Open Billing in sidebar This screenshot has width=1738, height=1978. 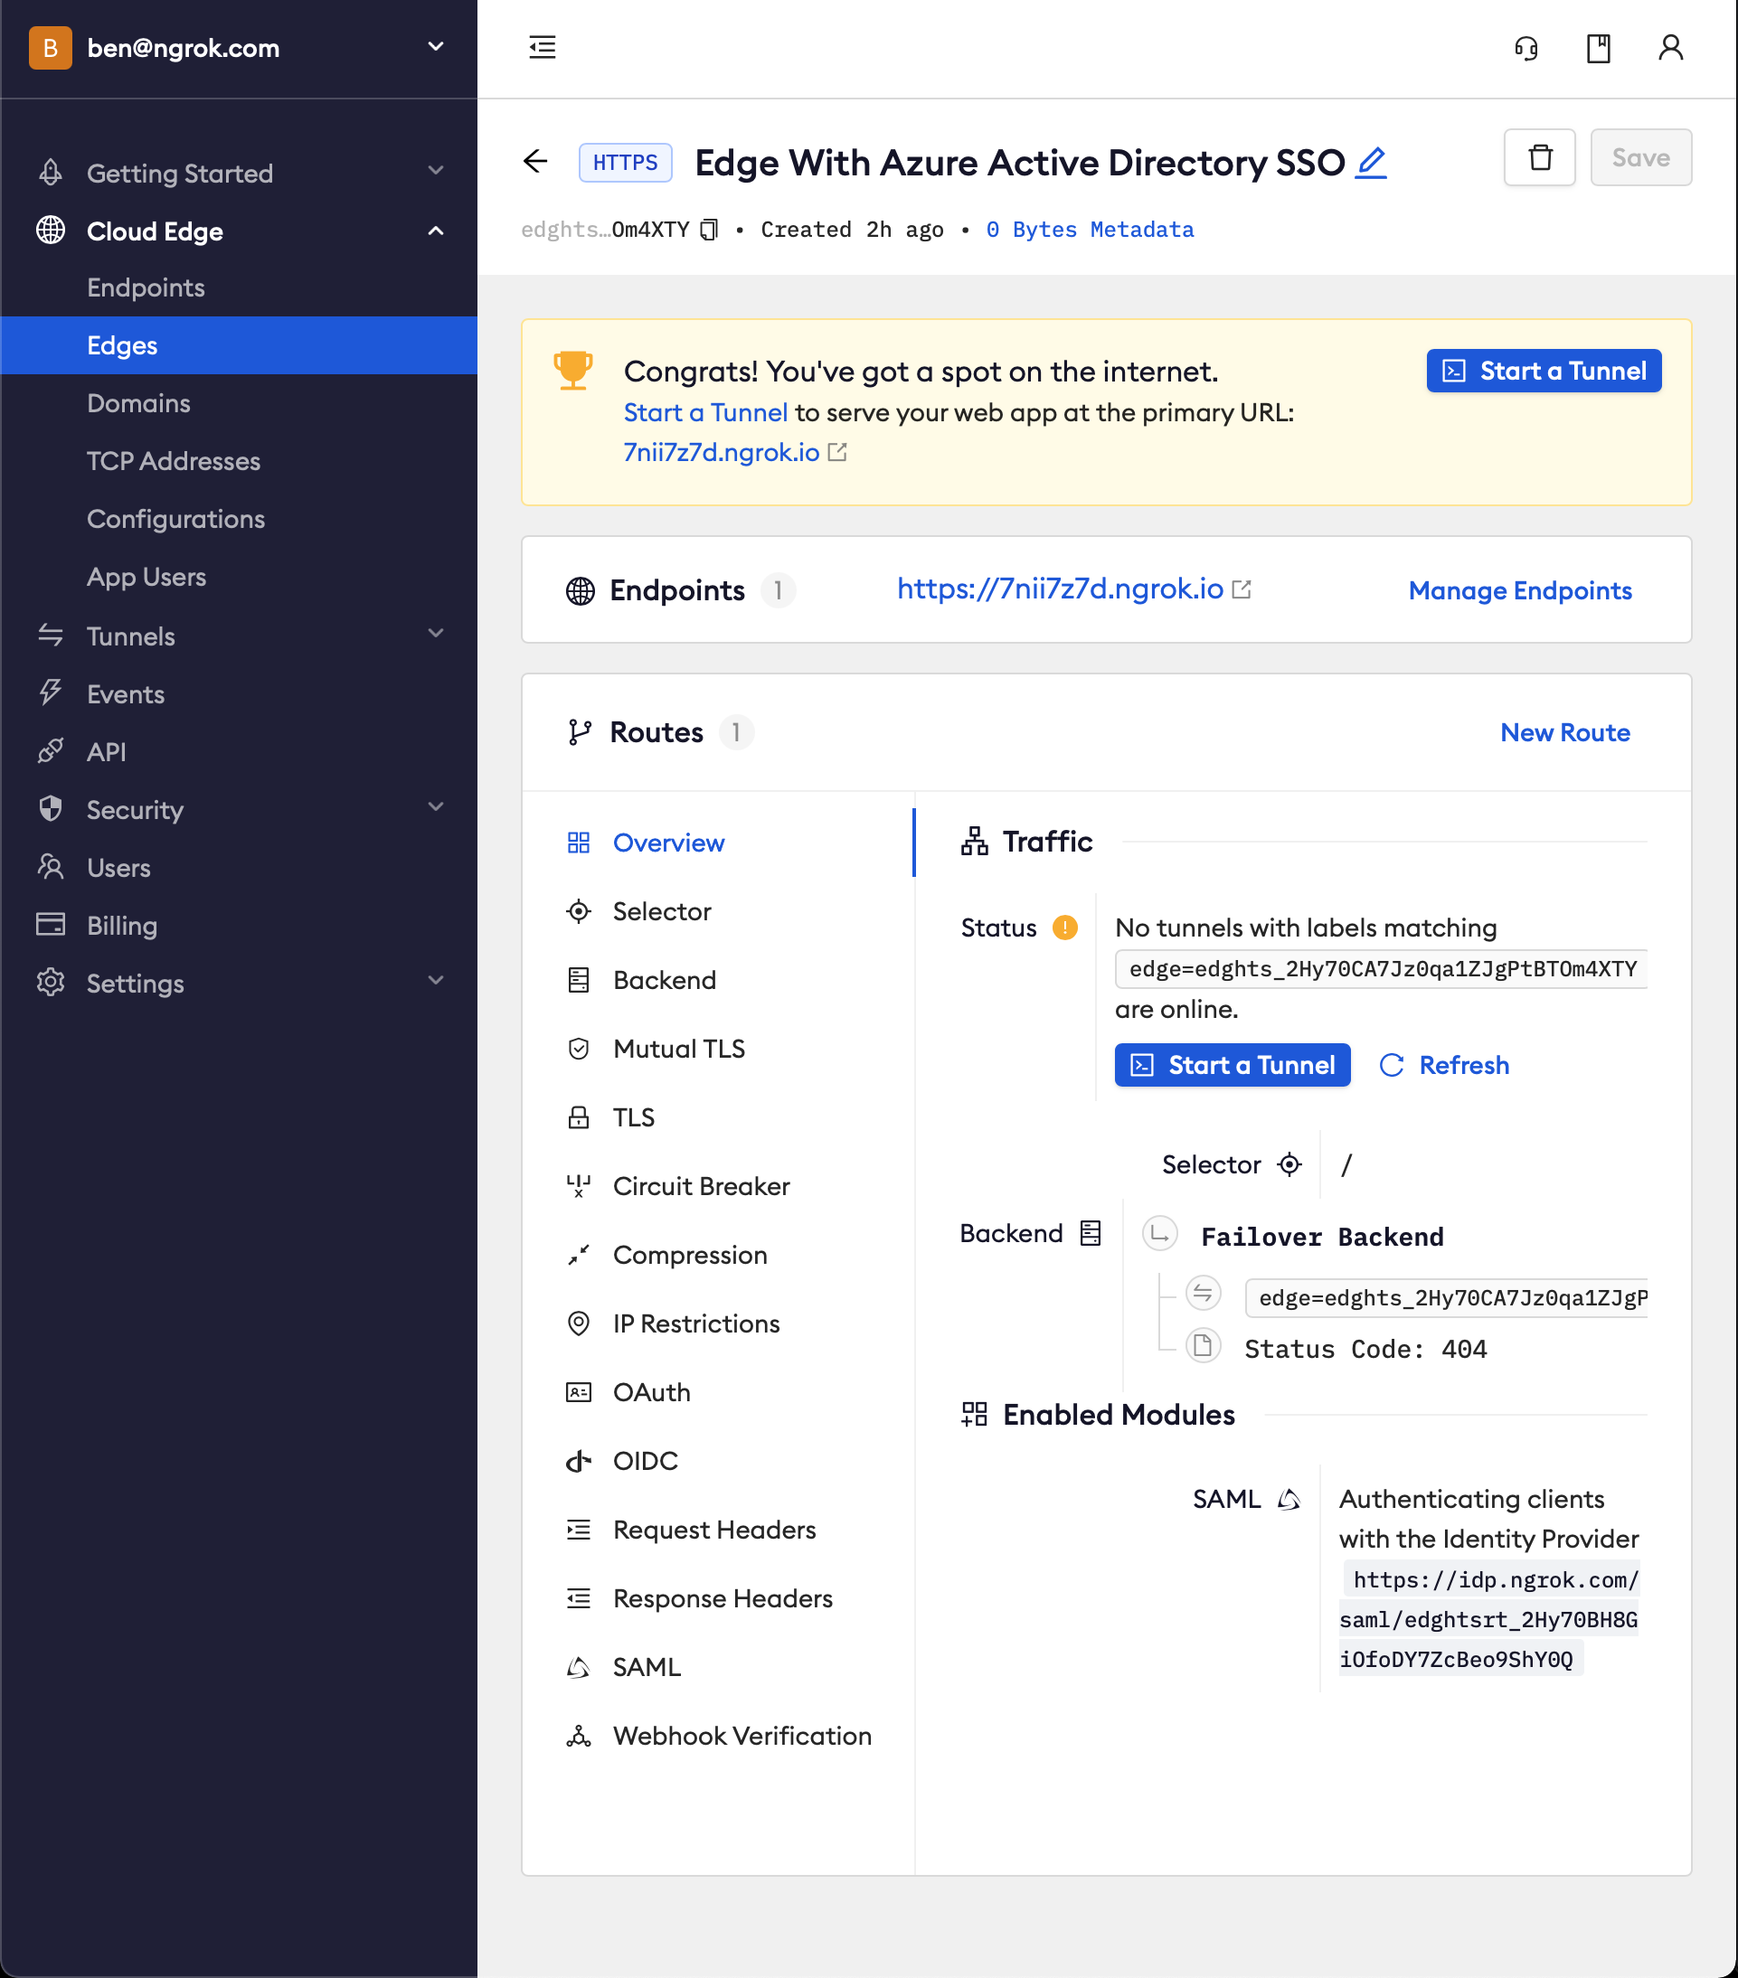coord(238,926)
